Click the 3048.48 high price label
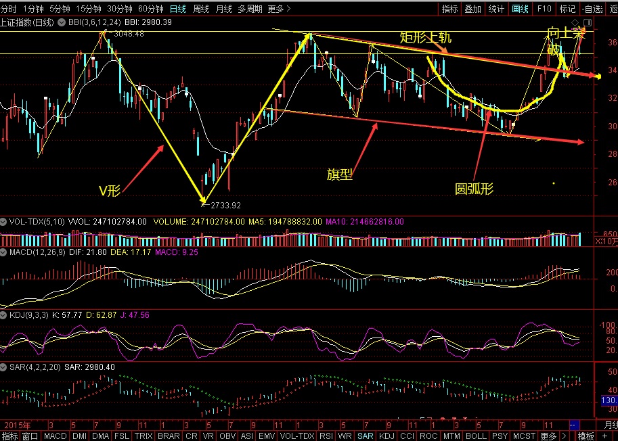 click(129, 34)
